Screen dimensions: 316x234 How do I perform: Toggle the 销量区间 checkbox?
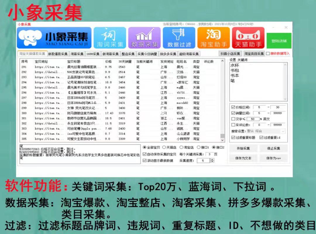(x=233, y=113)
